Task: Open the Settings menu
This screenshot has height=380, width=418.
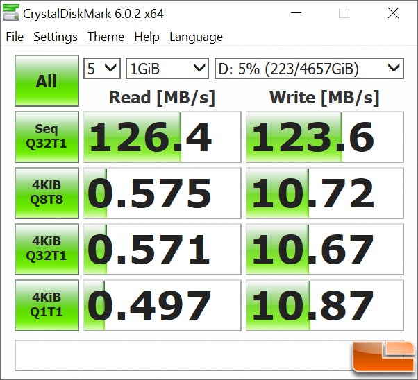Action: pos(56,37)
